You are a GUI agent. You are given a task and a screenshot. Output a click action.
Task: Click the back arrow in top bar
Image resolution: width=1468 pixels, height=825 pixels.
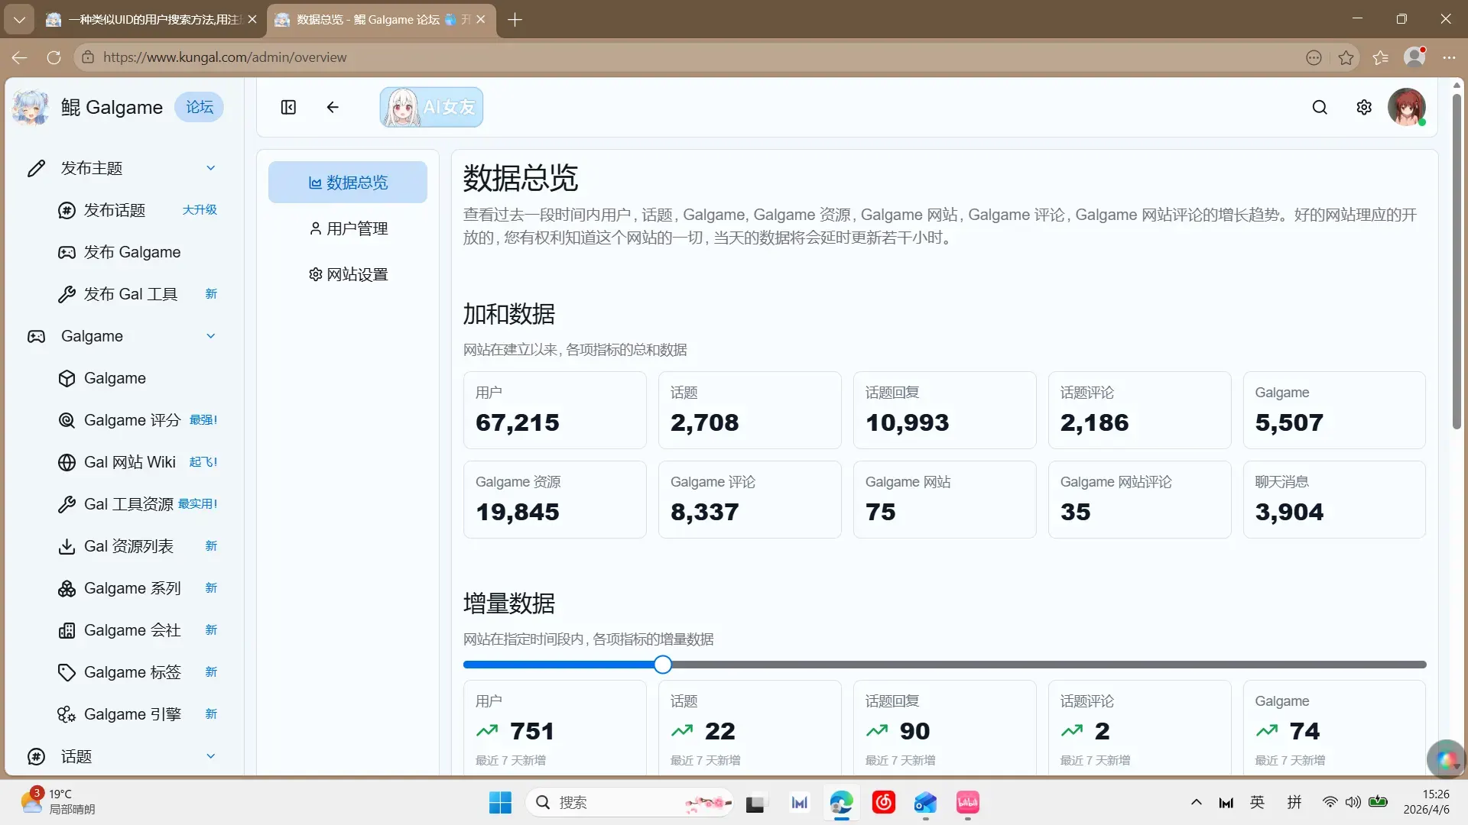click(x=333, y=107)
